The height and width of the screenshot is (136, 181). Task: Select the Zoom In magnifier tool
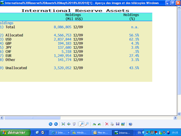(81, 124)
